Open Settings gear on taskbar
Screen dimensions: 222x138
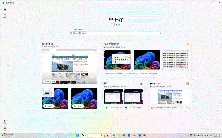click(x=144, y=135)
